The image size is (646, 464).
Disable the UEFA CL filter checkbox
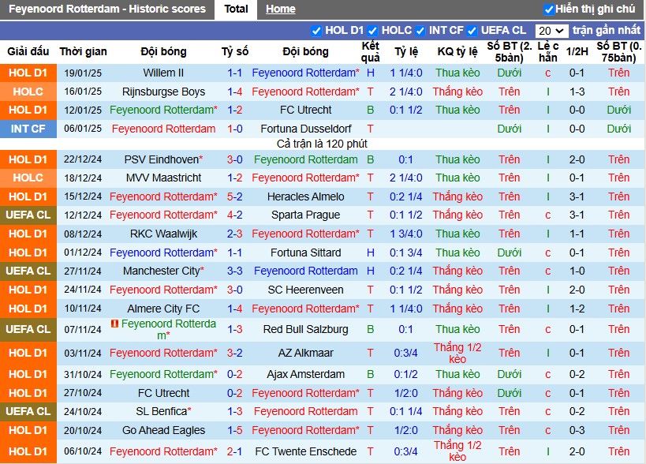click(472, 31)
